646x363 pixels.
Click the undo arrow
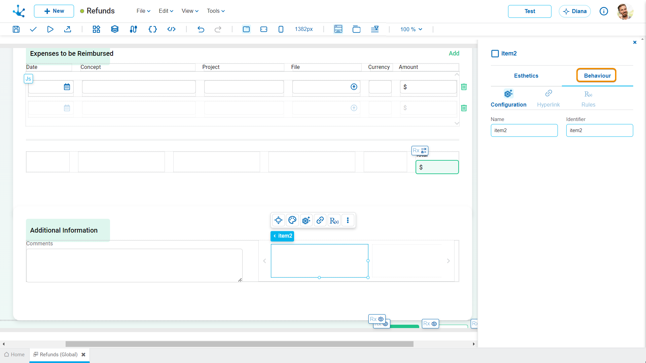201,29
